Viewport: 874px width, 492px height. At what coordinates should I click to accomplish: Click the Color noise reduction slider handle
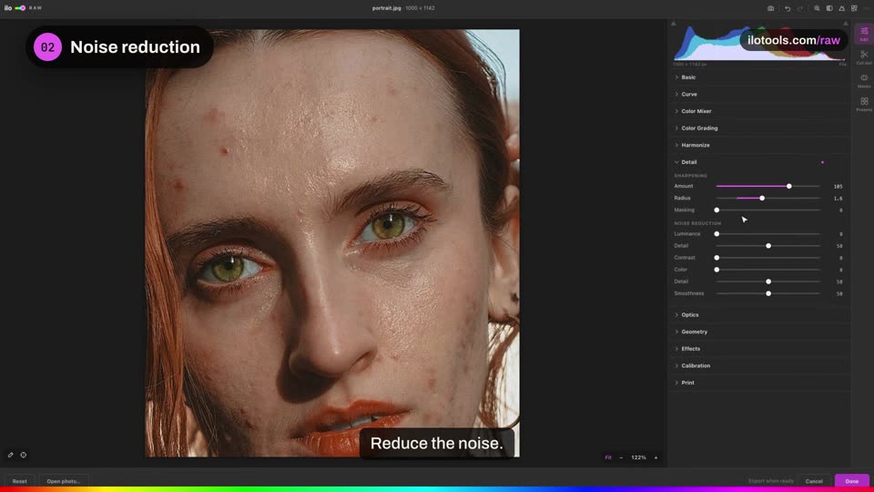coord(716,270)
